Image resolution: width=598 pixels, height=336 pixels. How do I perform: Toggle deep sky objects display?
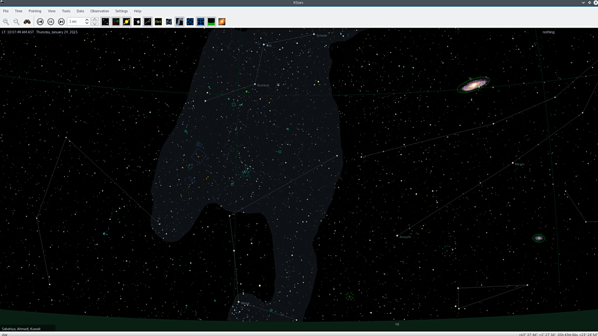[116, 22]
